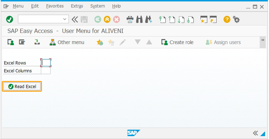
Task: Open the System menu
Action: (x=98, y=6)
